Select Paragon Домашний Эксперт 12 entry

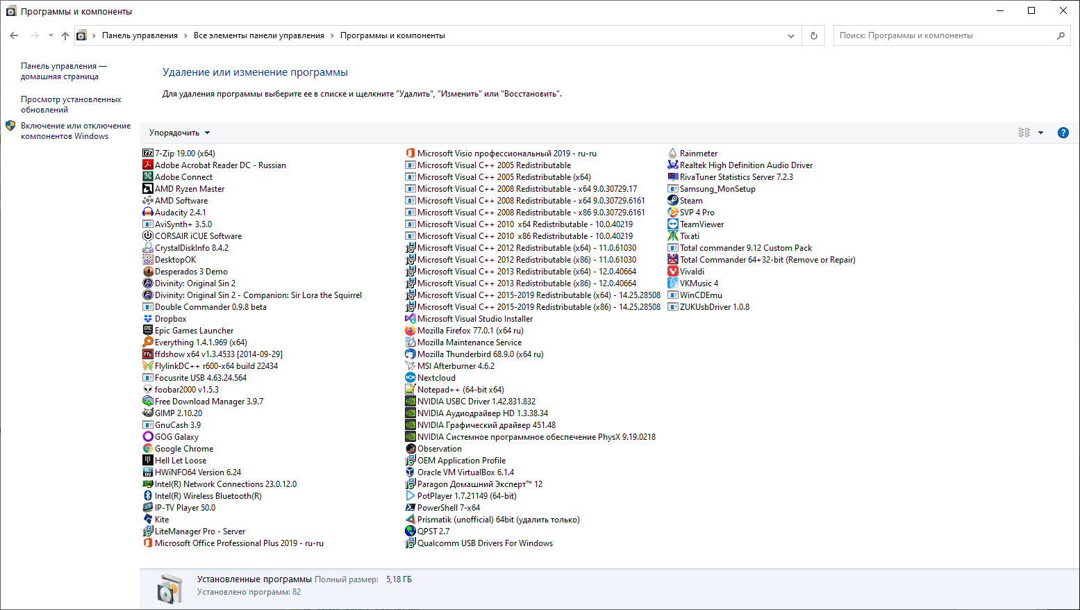coord(474,484)
